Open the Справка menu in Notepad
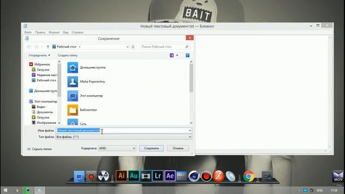This screenshot has height=194, width=345. pos(78,32)
